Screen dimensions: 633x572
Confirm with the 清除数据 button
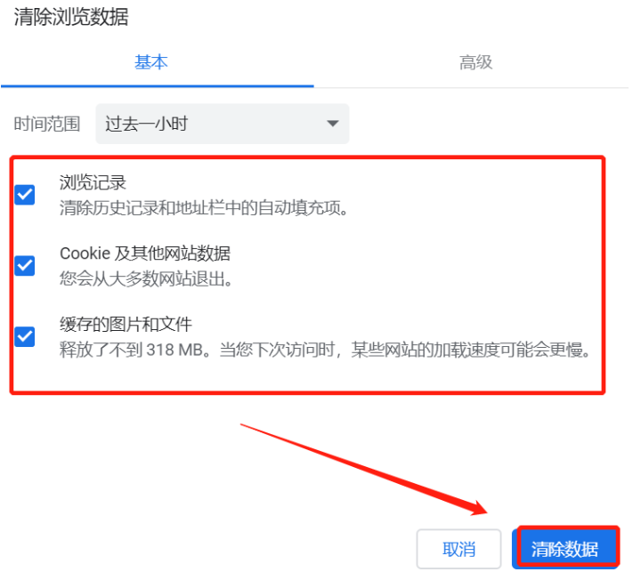point(565,549)
